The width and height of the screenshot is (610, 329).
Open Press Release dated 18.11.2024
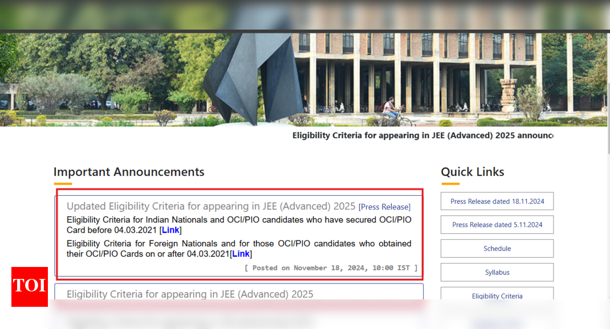497,201
